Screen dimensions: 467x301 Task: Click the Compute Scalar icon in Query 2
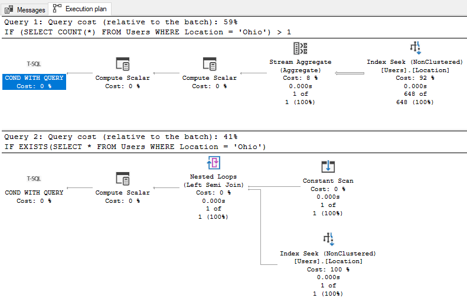(123, 179)
